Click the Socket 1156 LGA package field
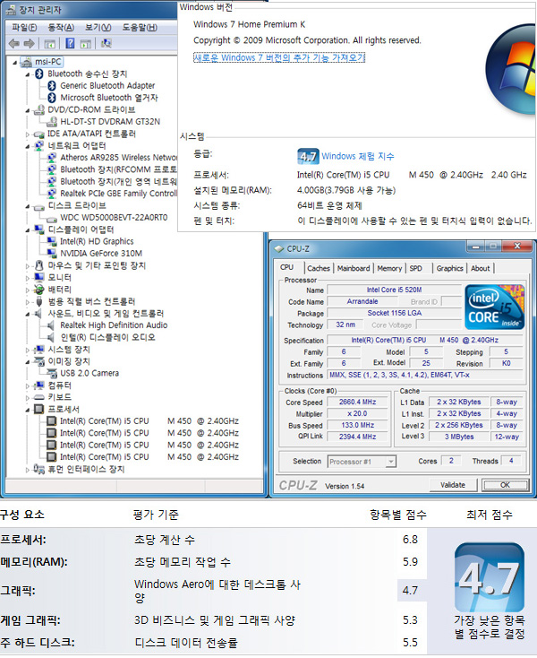Image resolution: width=537 pixels, height=658 pixels. (394, 313)
